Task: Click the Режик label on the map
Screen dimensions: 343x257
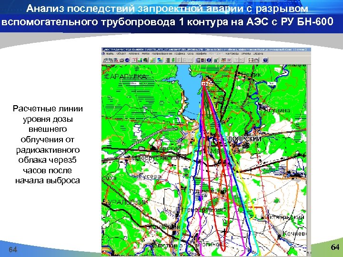Action: click(x=252, y=75)
